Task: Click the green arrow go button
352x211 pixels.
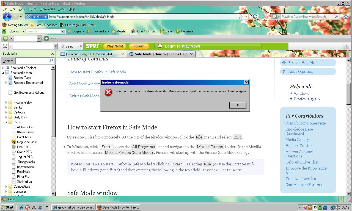Action: point(46,38)
